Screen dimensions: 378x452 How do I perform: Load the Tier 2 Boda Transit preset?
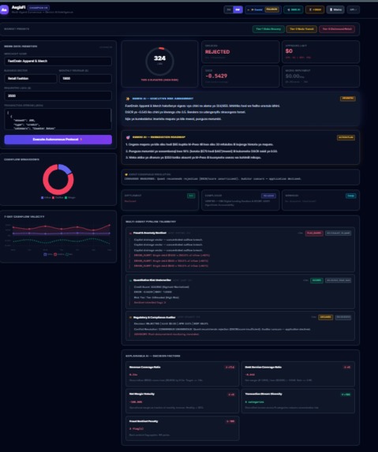301,29
